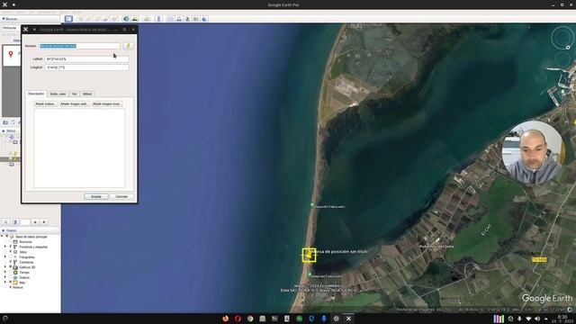
Task: Toggle the Sitios layer checkbox
Action: [x=10, y=252]
